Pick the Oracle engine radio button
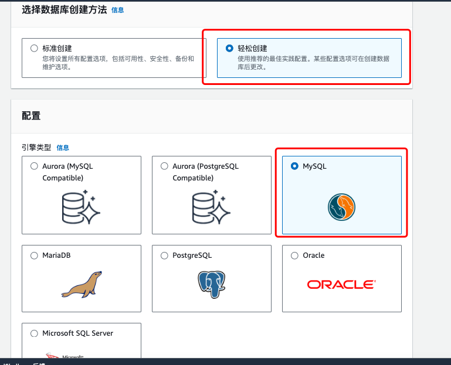The image size is (451, 365). 294,255
